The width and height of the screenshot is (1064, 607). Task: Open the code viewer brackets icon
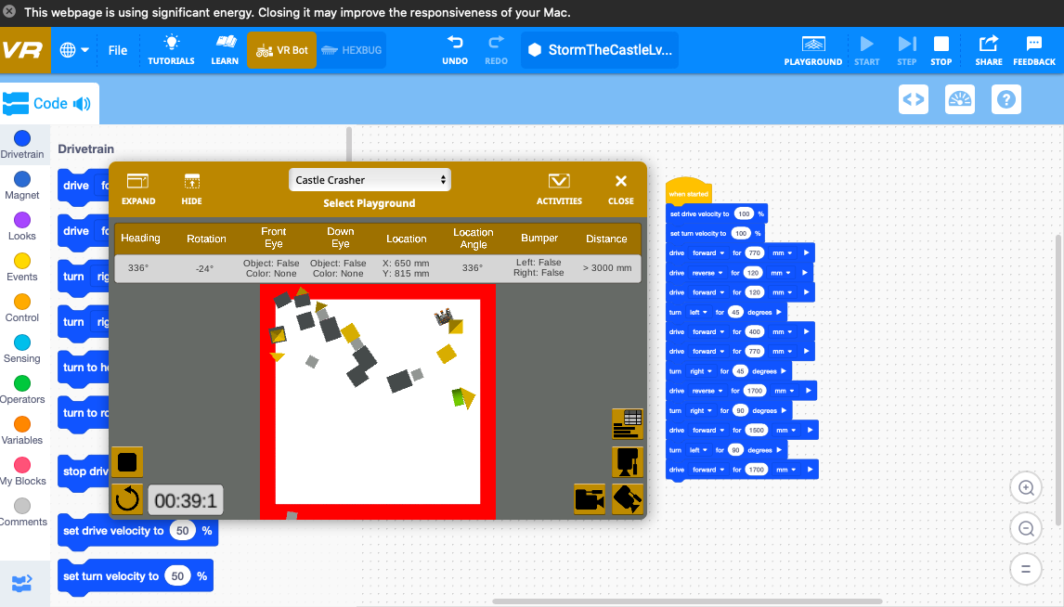pos(914,99)
